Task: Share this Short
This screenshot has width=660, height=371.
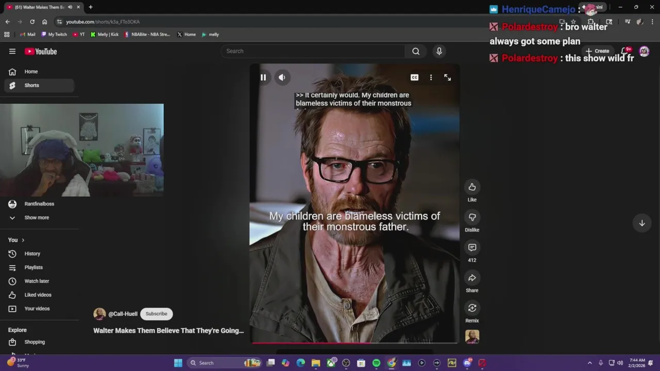Action: pos(472,278)
